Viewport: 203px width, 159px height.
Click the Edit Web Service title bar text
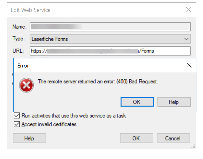point(31,10)
